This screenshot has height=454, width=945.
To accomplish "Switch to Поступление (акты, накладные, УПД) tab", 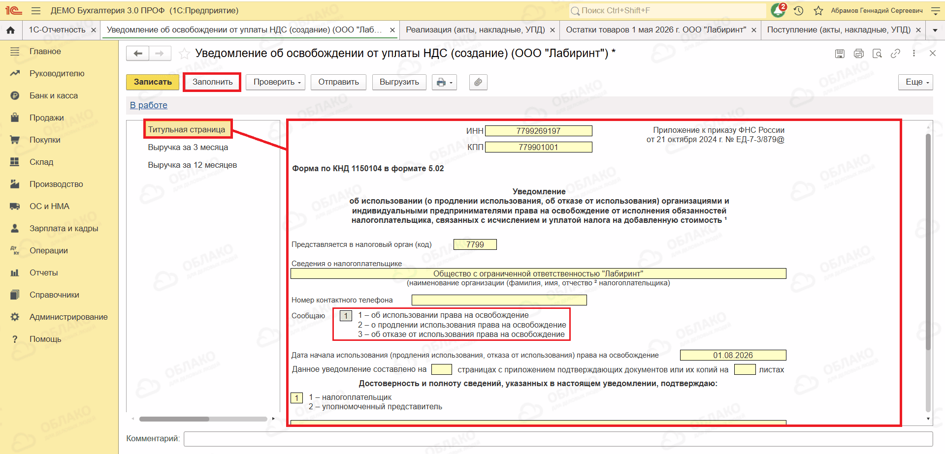I will 839,30.
